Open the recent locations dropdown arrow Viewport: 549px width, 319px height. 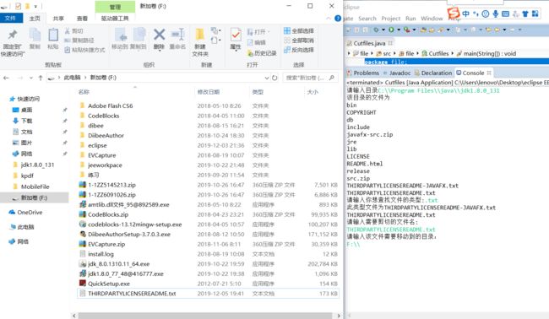point(31,78)
